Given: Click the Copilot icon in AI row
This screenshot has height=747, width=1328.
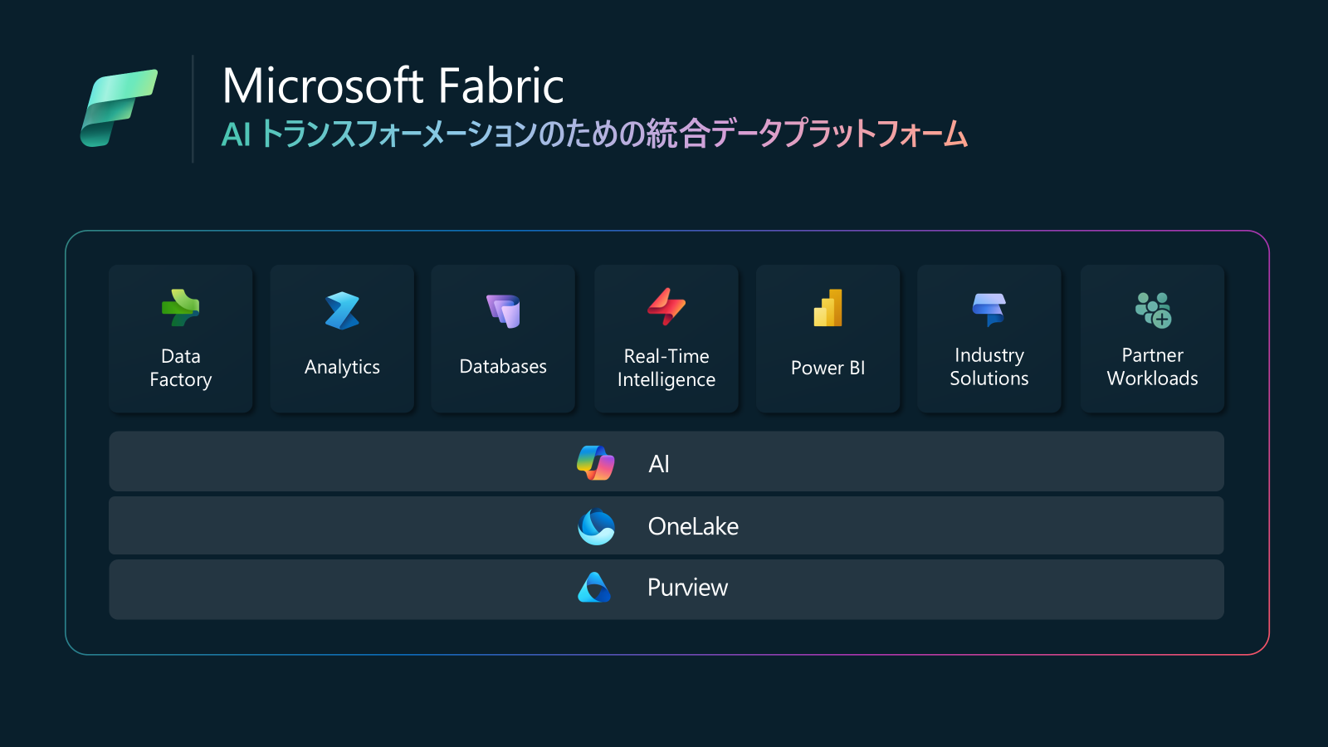Looking at the screenshot, I should [596, 462].
